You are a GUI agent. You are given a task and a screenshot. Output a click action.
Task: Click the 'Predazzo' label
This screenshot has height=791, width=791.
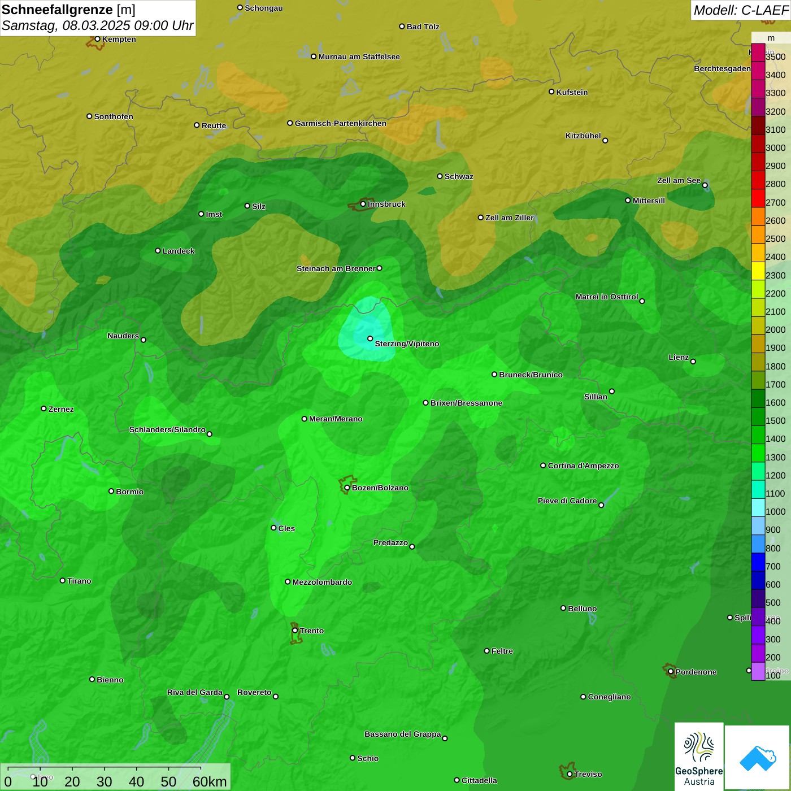click(x=390, y=542)
